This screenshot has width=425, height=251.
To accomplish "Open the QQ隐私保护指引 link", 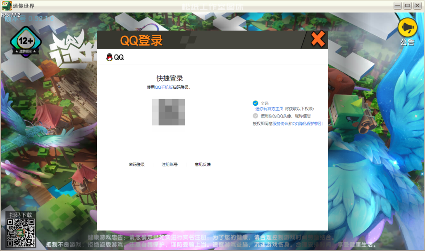I will 307,123.
